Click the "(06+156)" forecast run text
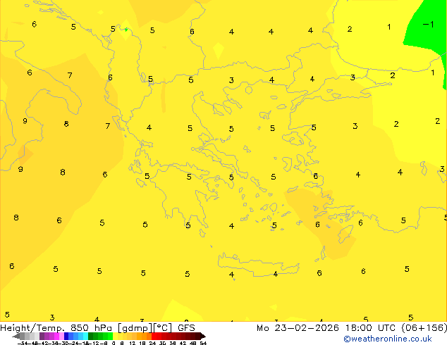The width and height of the screenshot is (447, 345). click(424, 328)
